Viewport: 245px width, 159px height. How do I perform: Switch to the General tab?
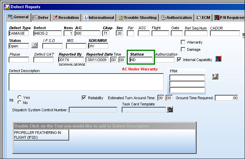click(x=18, y=17)
